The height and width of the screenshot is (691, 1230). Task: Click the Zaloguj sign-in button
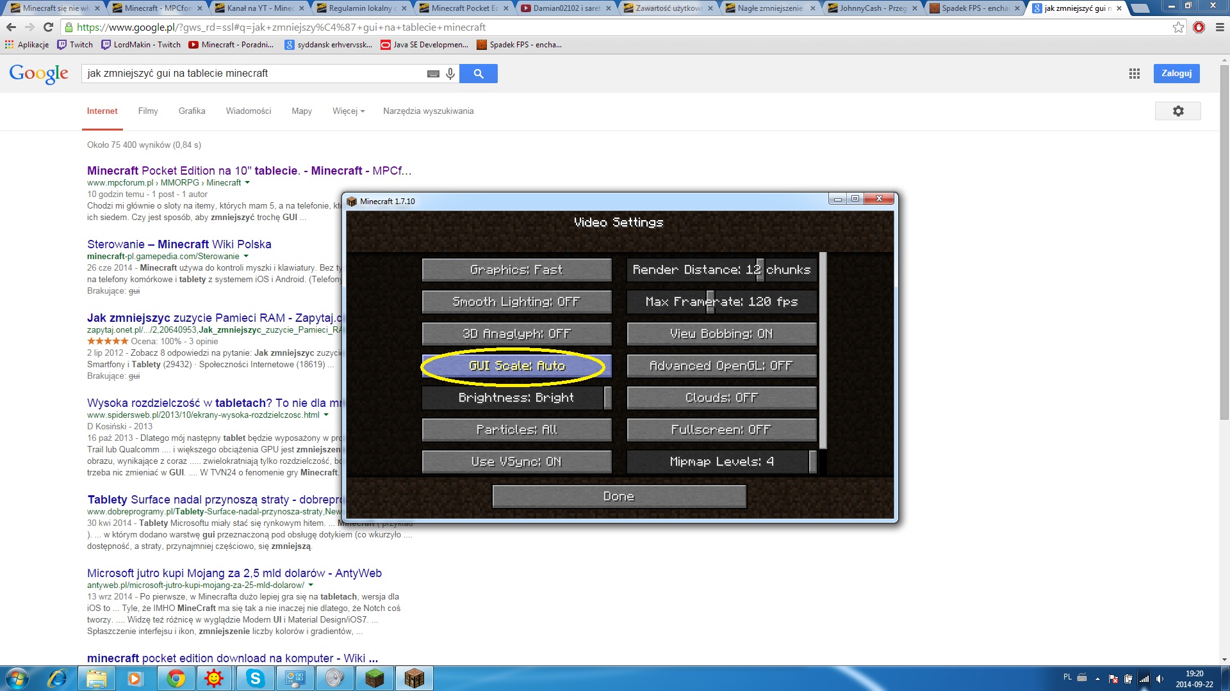pos(1176,74)
